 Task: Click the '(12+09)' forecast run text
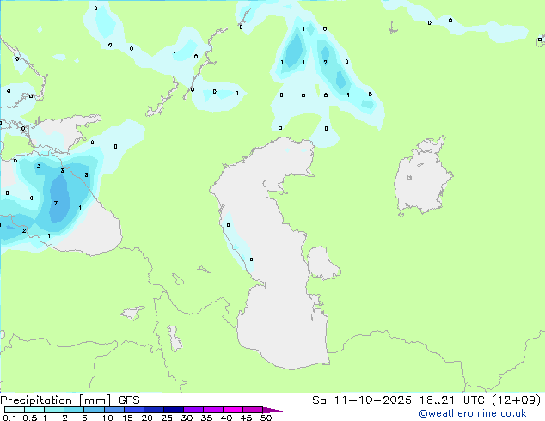517,400
